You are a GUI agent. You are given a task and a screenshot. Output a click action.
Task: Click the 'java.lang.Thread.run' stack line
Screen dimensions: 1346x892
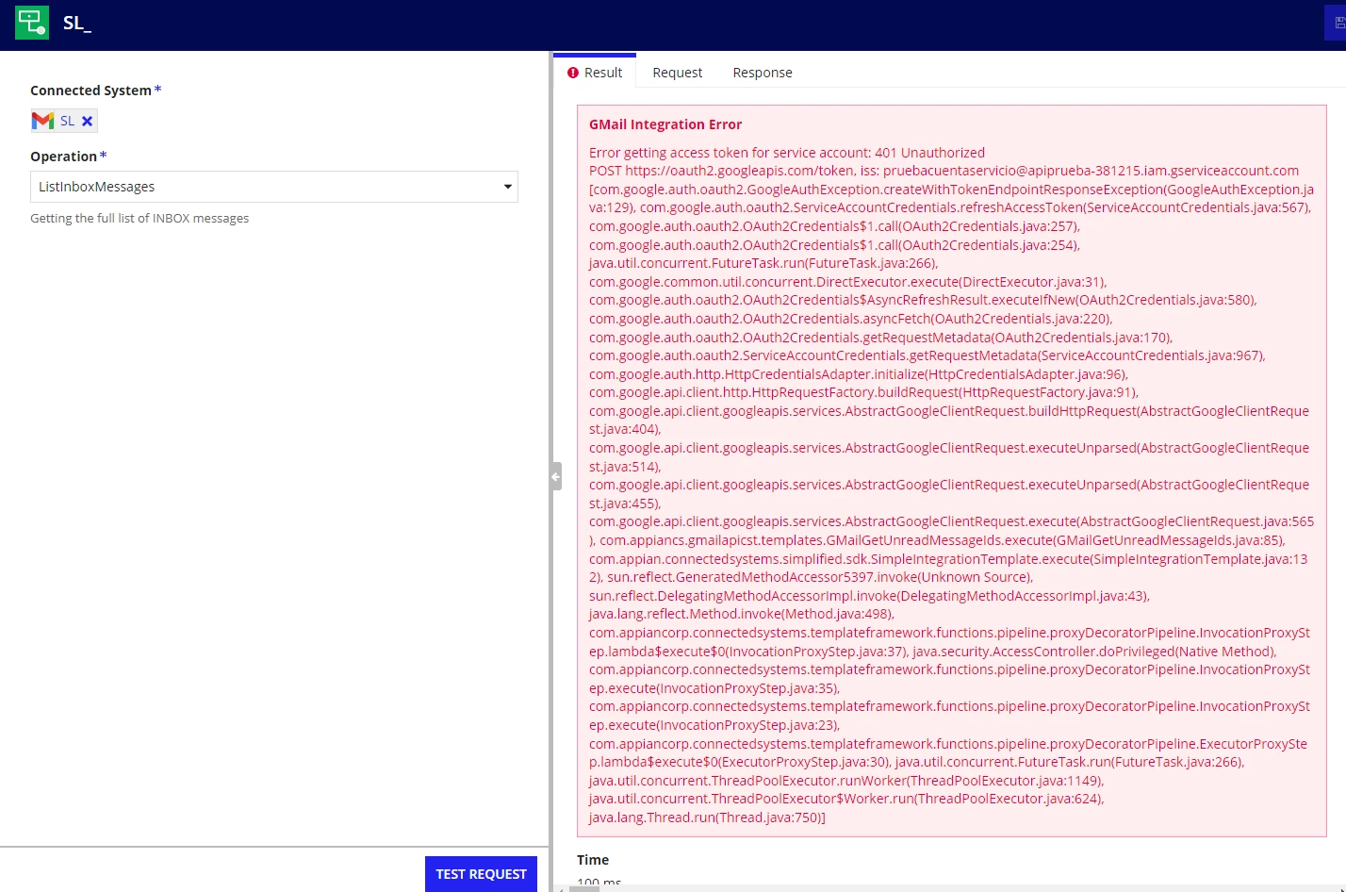coord(707,818)
